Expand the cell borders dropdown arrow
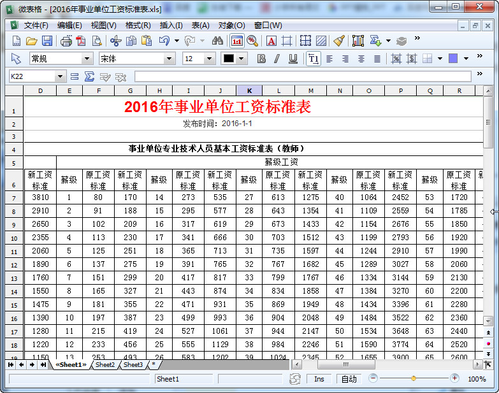Image resolution: width=499 pixels, height=393 pixels. point(440,59)
